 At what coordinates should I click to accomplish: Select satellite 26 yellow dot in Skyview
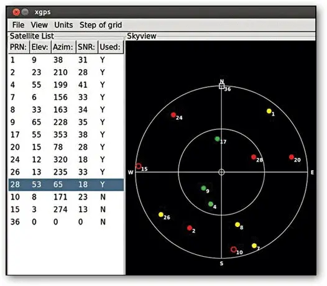[x=161, y=214]
